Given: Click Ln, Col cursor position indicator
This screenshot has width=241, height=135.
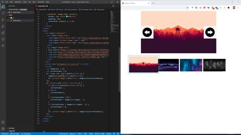Looking at the screenshot, I should [63, 134].
